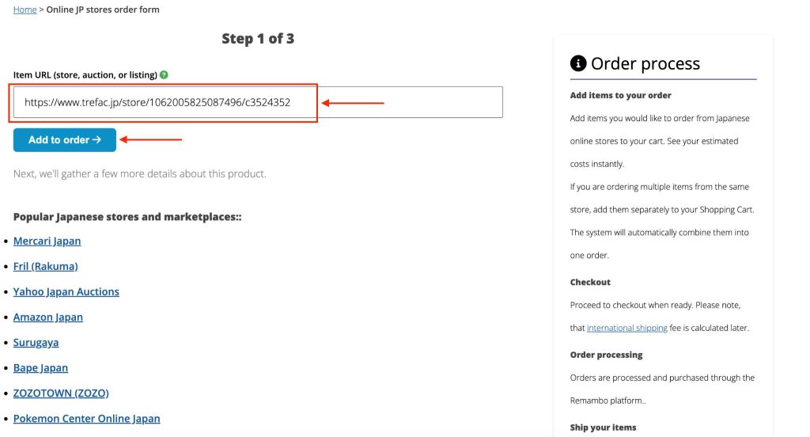Screen dimensions: 810x437
Task: Open the Mercari Japan store link
Action: pos(47,241)
